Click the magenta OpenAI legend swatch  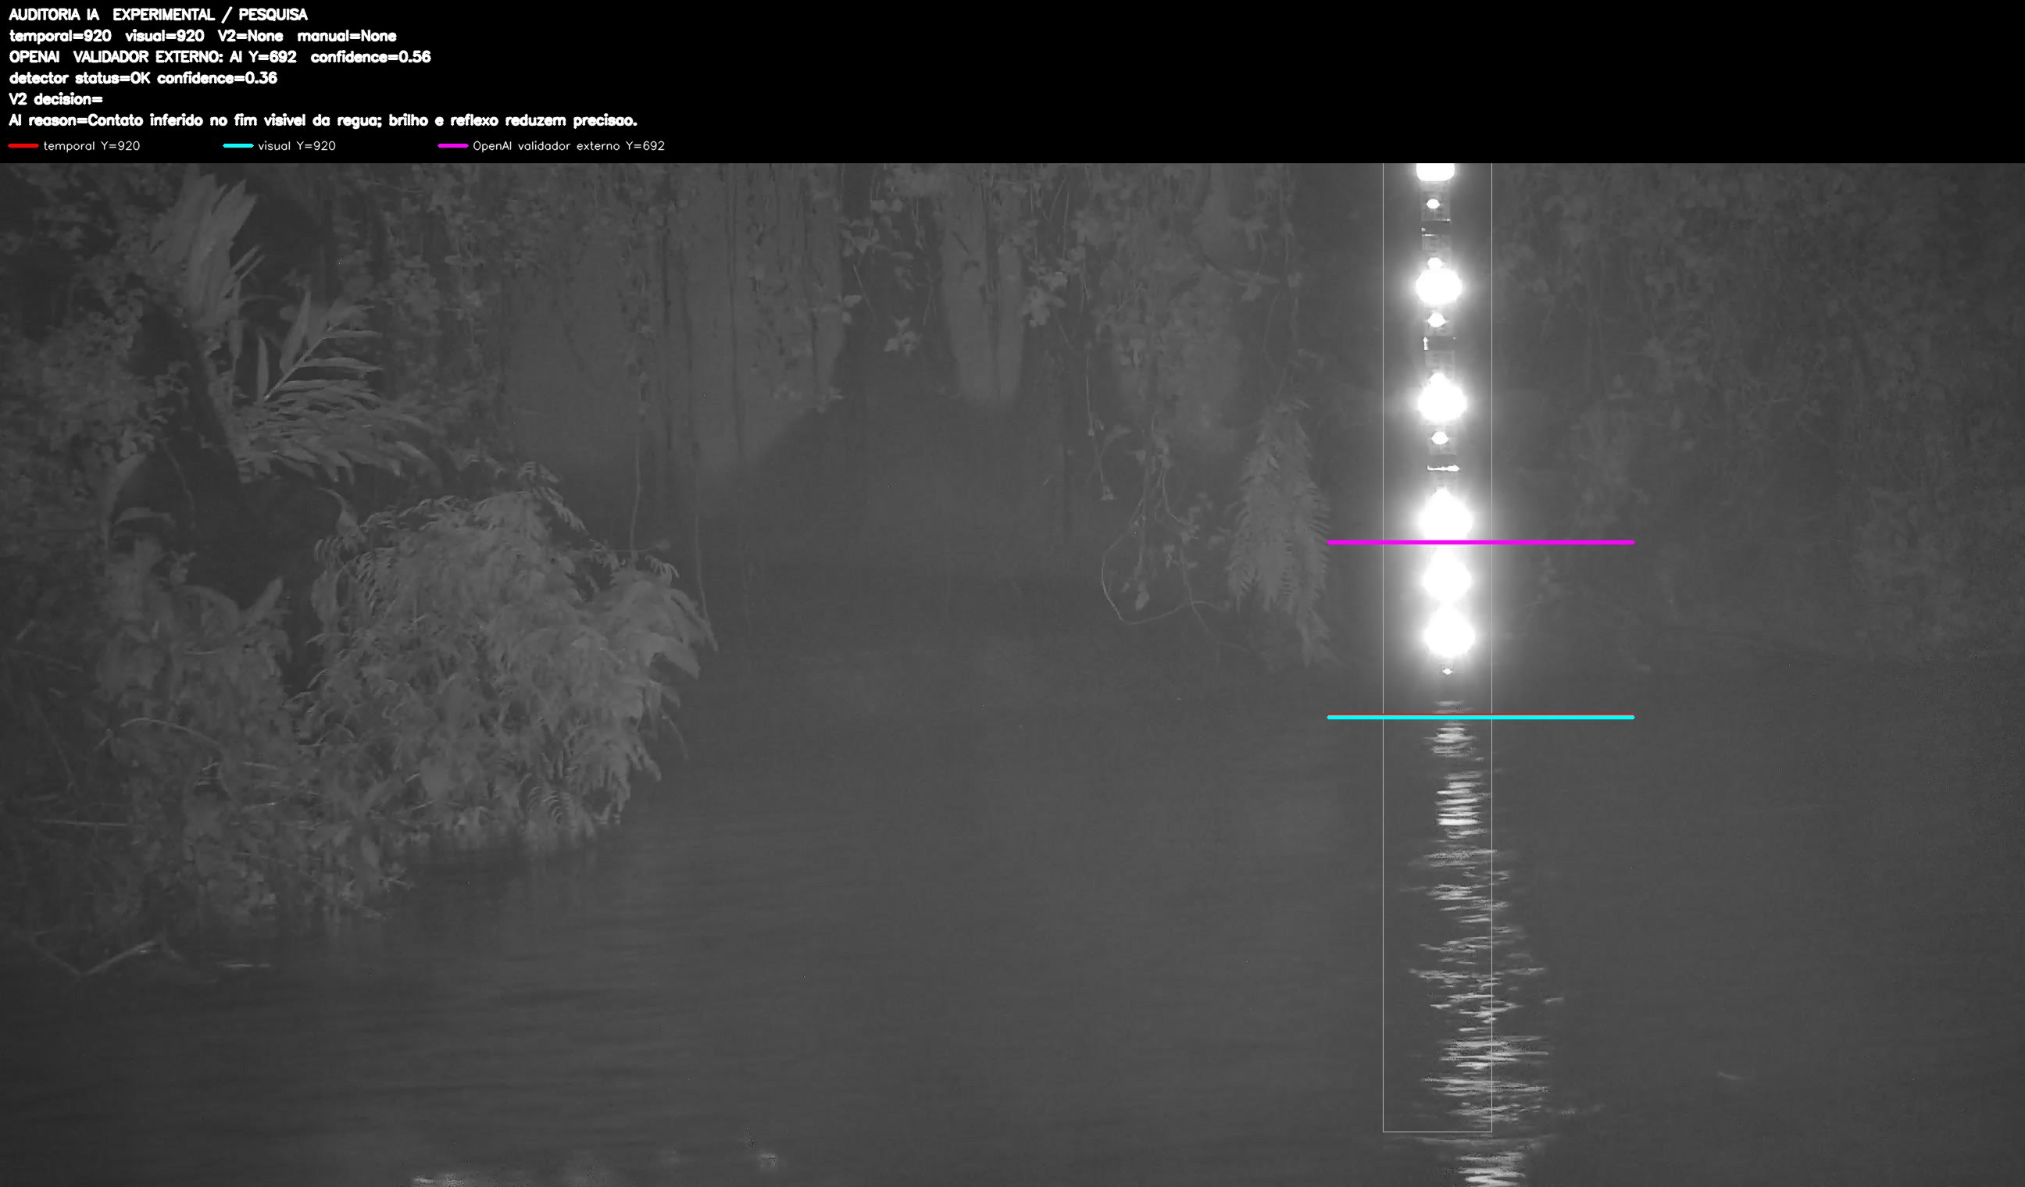[x=452, y=145]
